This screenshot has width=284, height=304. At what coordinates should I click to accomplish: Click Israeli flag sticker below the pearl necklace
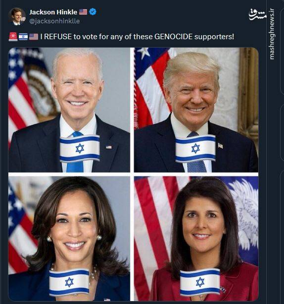click(x=69, y=282)
